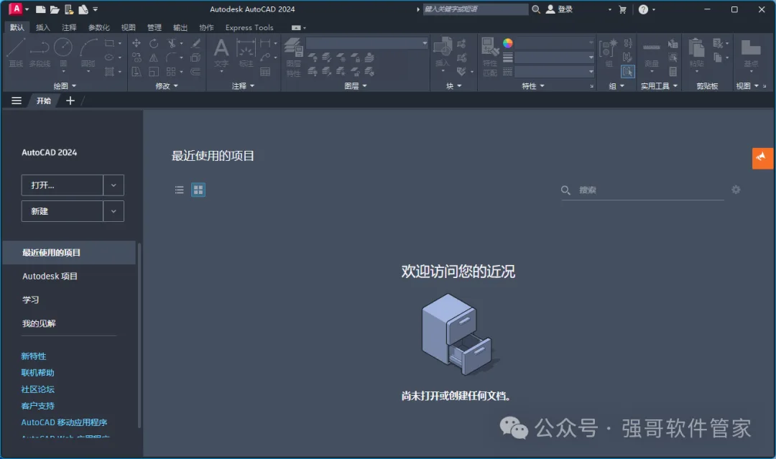Open the Community Forums (社区论坛) link
The width and height of the screenshot is (776, 459).
37,389
